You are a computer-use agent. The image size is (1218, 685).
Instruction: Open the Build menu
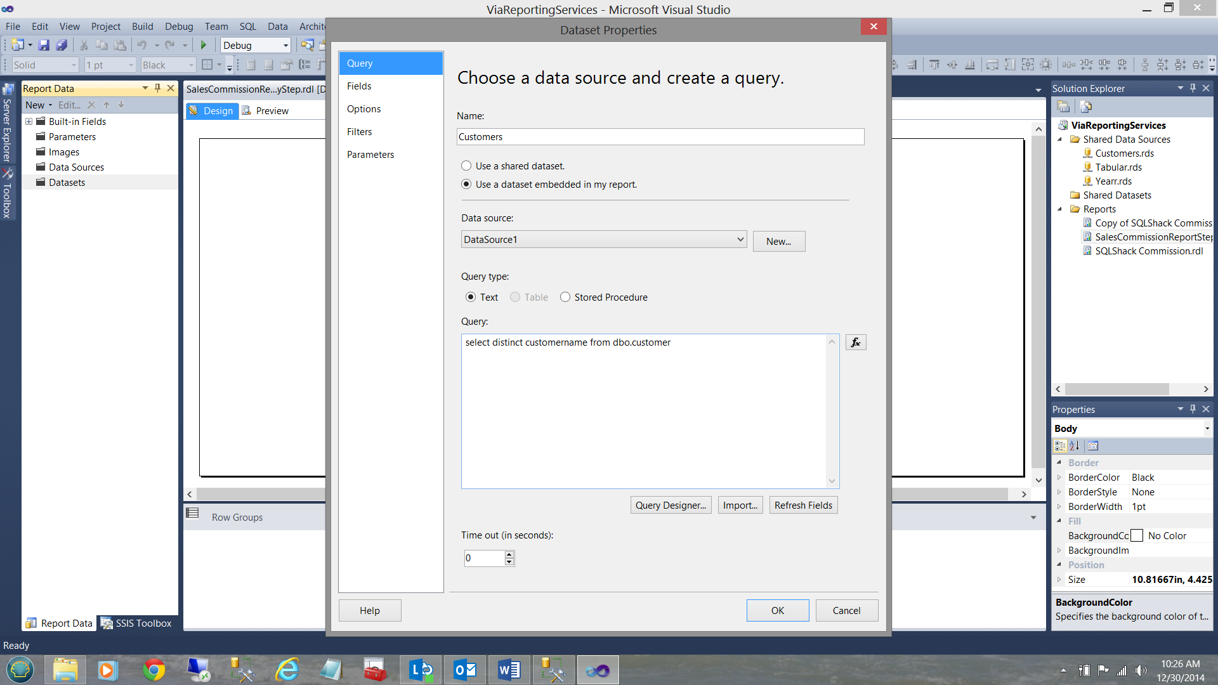point(142,26)
